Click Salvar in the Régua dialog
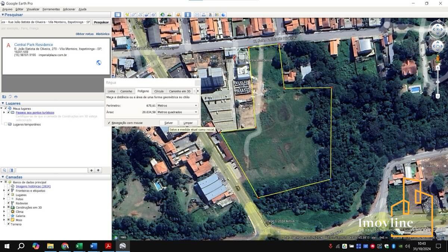This screenshot has height=252, width=448. point(169,123)
